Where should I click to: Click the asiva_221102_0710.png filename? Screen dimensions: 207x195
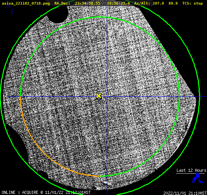26,3
